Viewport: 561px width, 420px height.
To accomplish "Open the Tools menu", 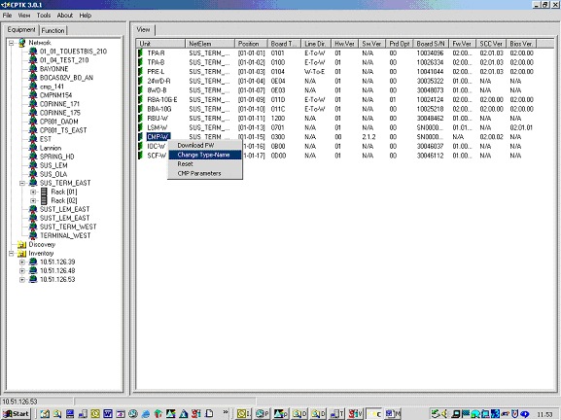I will pos(44,16).
